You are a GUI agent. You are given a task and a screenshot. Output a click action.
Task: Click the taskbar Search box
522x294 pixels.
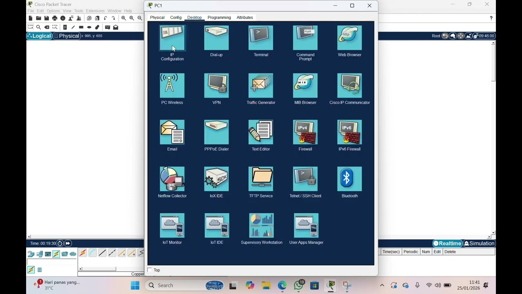point(185,285)
